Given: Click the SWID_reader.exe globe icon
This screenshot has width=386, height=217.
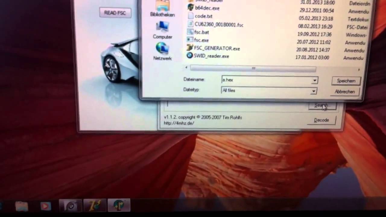Looking at the screenshot, I should pyautogui.click(x=189, y=55).
